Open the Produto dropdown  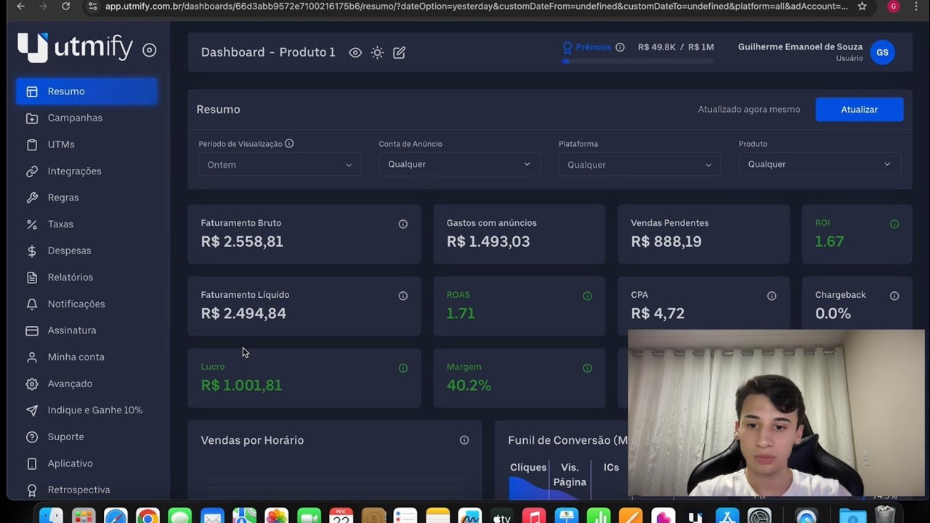pyautogui.click(x=820, y=164)
